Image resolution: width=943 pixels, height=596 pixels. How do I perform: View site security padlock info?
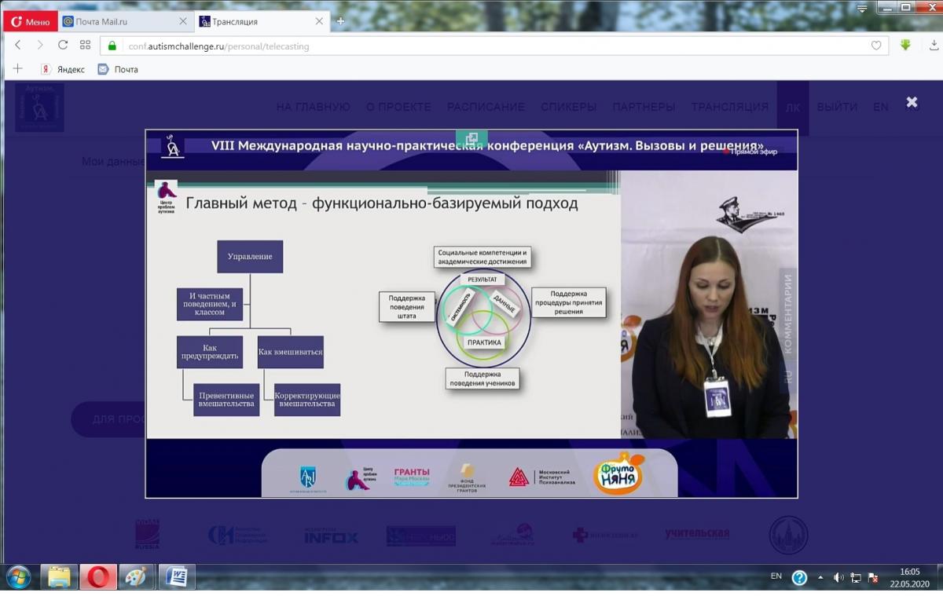[112, 46]
